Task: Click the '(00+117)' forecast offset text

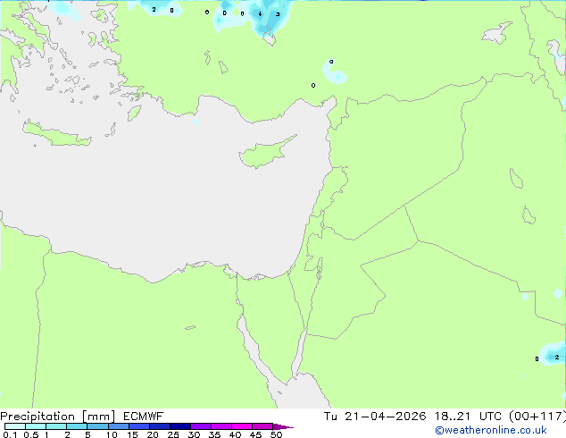Action: [537, 417]
